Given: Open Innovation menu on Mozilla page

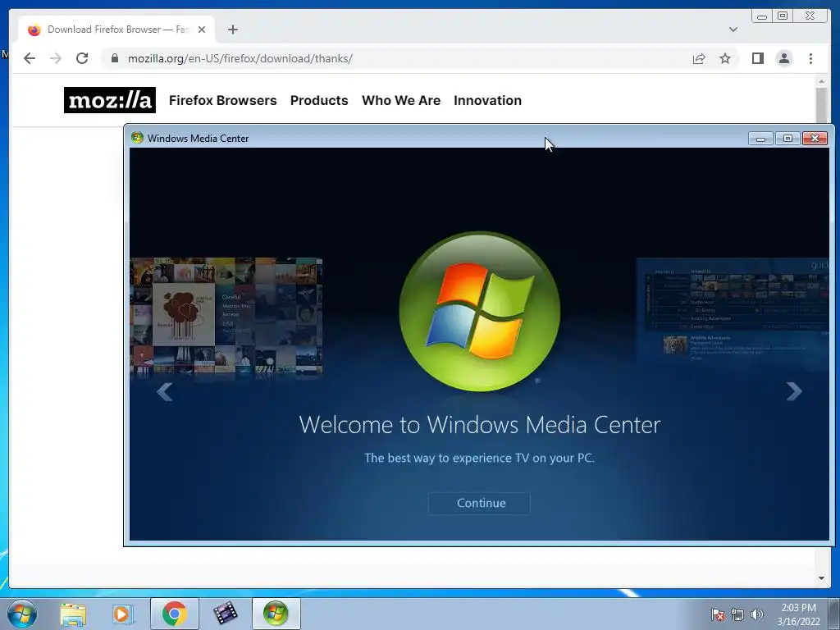Looking at the screenshot, I should (487, 100).
